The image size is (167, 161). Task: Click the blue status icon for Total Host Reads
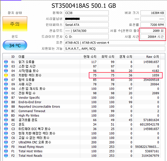(6, 156)
